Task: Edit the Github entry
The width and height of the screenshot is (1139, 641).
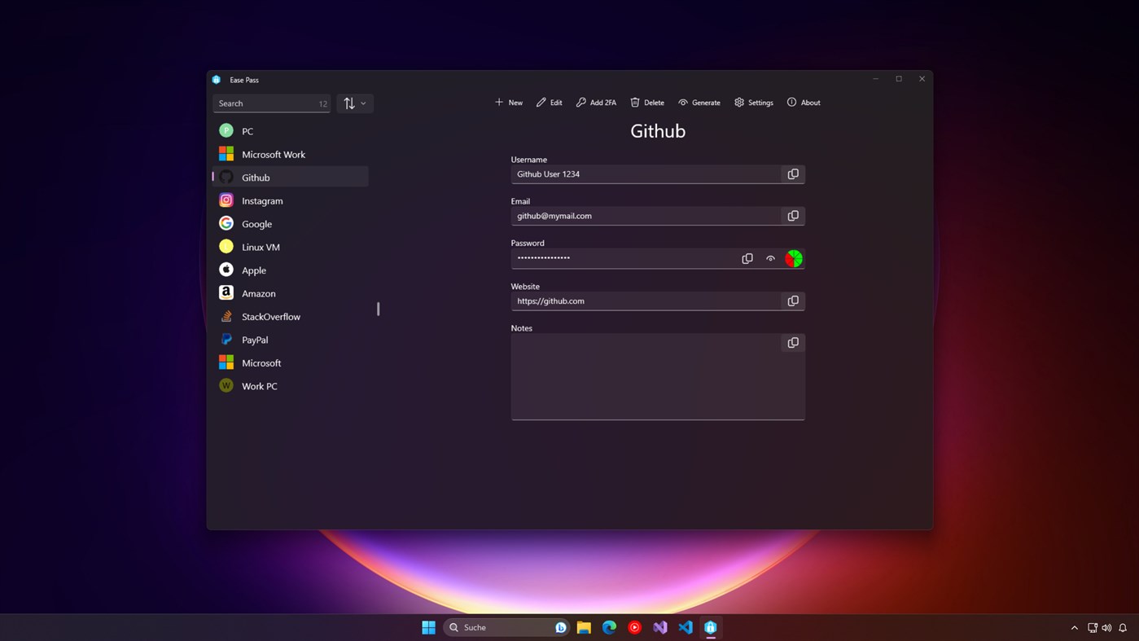Action: pyautogui.click(x=550, y=103)
